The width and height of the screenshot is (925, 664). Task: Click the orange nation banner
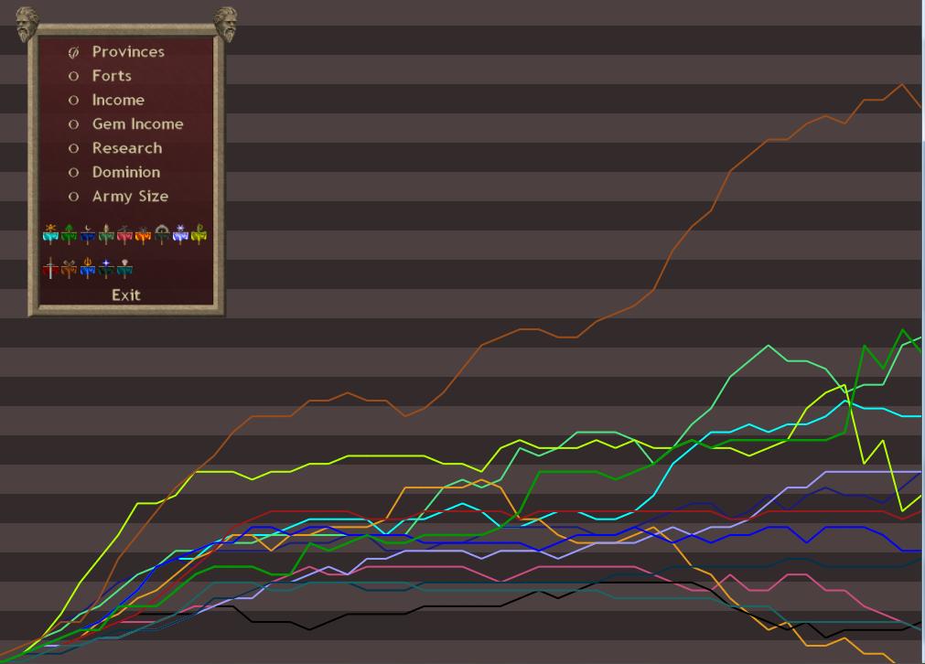pyautogui.click(x=143, y=235)
